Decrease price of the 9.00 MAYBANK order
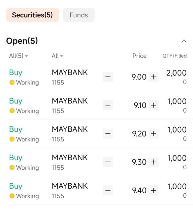 [x=108, y=77]
